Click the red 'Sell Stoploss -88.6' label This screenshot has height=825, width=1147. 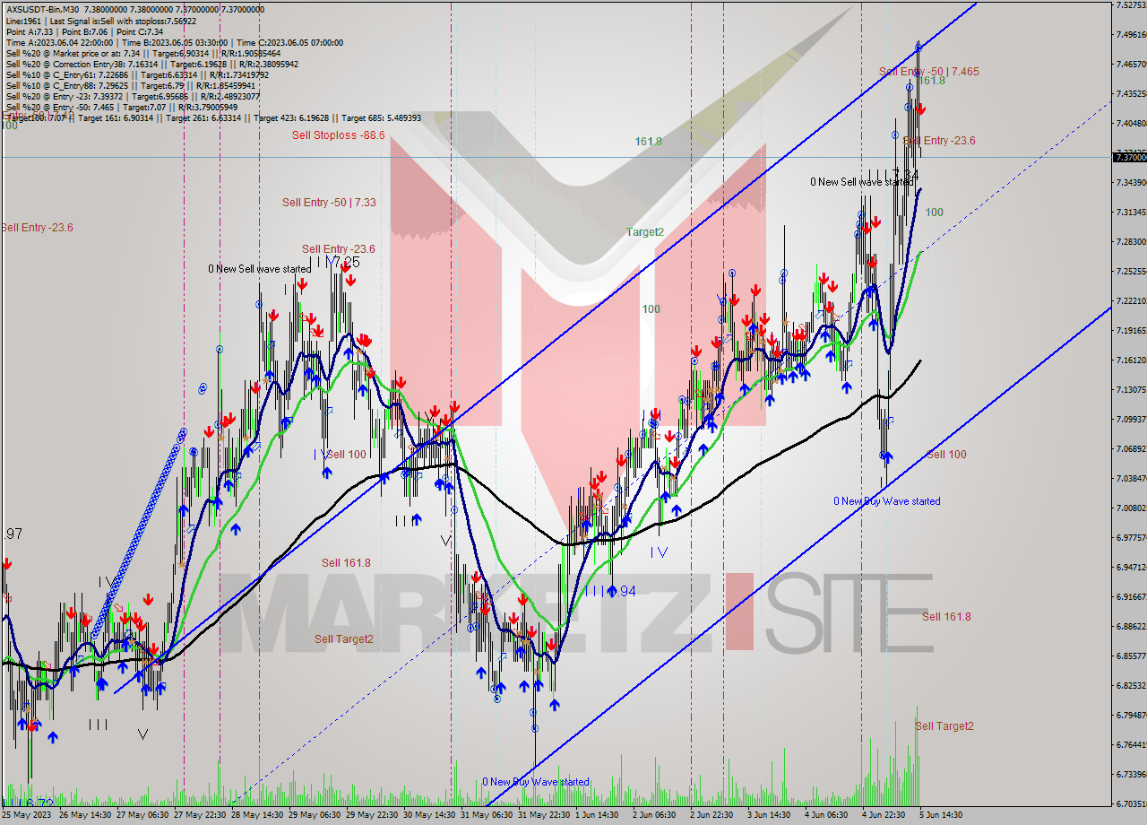click(x=338, y=135)
